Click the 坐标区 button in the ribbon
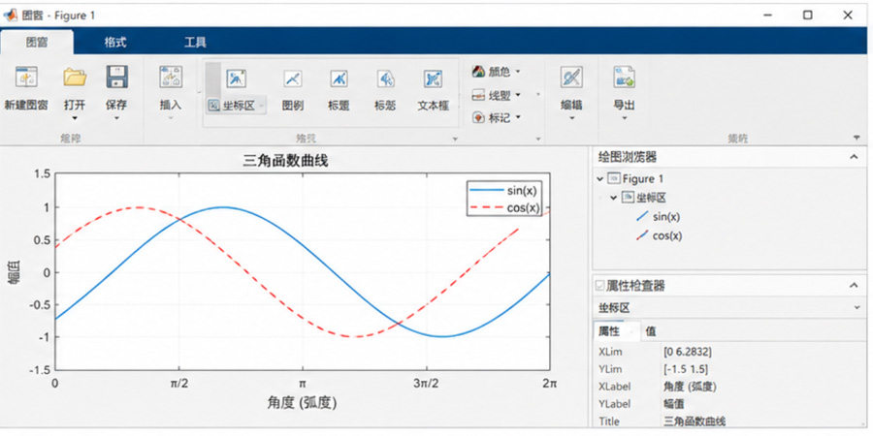 [236, 105]
